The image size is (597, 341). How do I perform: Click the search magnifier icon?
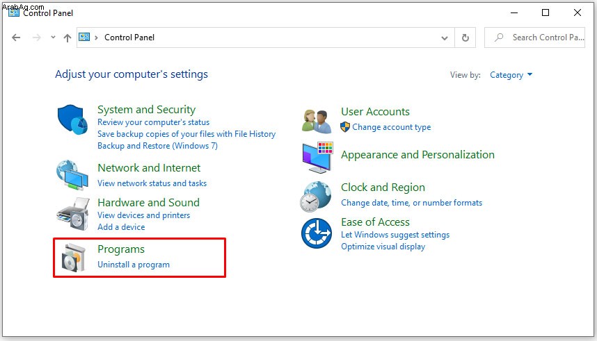[499, 38]
